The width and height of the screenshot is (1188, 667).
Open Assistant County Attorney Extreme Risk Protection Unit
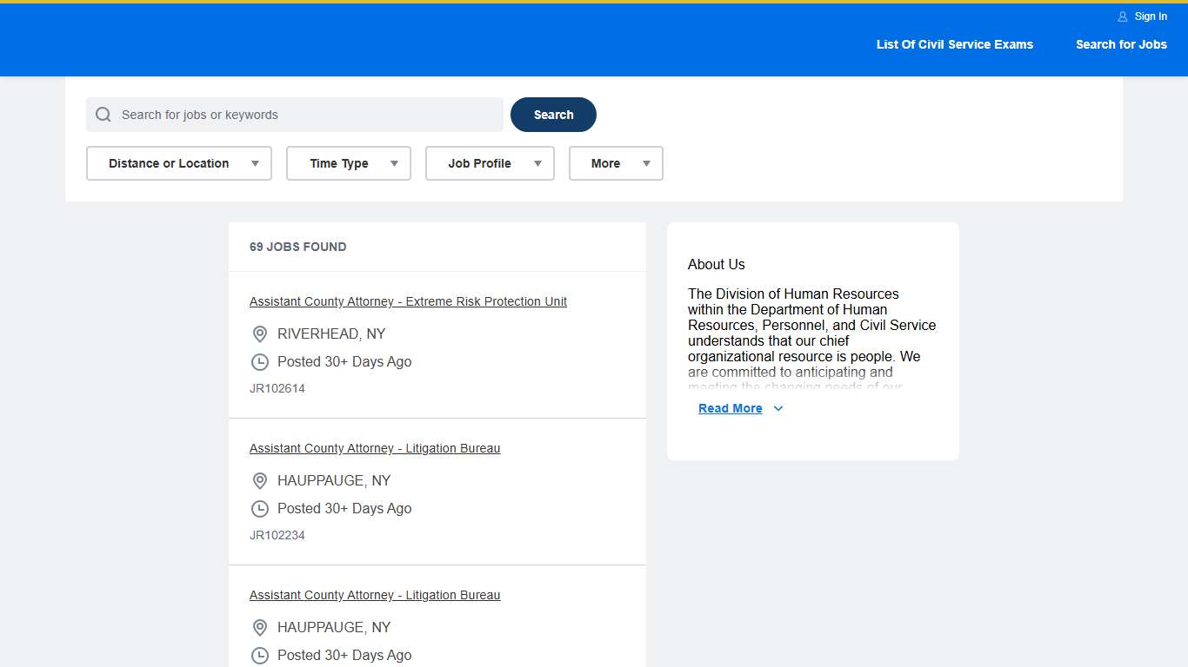(x=408, y=301)
